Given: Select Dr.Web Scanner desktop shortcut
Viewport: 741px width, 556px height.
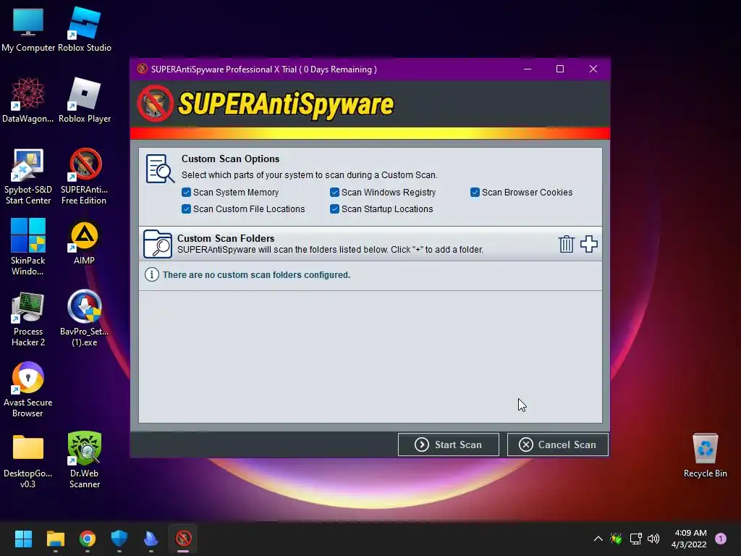Looking at the screenshot, I should pos(85,461).
